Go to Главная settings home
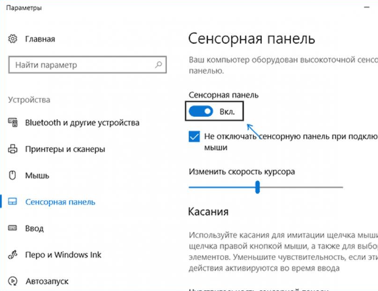378x291 pixels. click(x=40, y=39)
